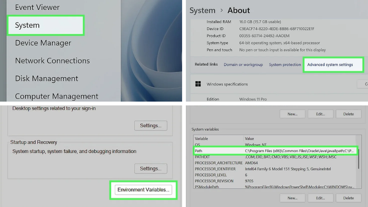
Task: Click the Device ID value text
Action: click(277, 29)
